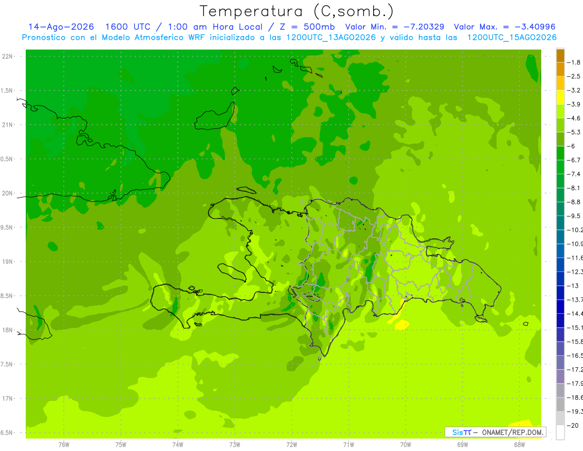Viewport: 583px width, 451px height.
Task: Click the "-15.8" colorbar value
Action: 574,342
